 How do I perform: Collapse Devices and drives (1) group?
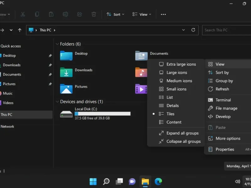57,102
